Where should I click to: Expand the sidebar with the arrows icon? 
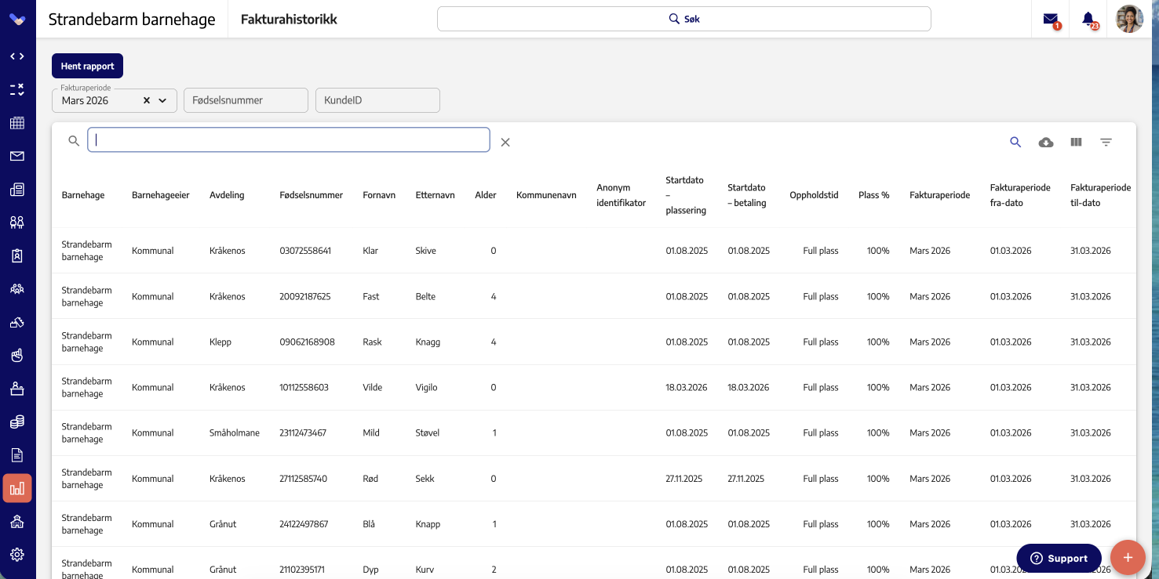click(x=17, y=56)
